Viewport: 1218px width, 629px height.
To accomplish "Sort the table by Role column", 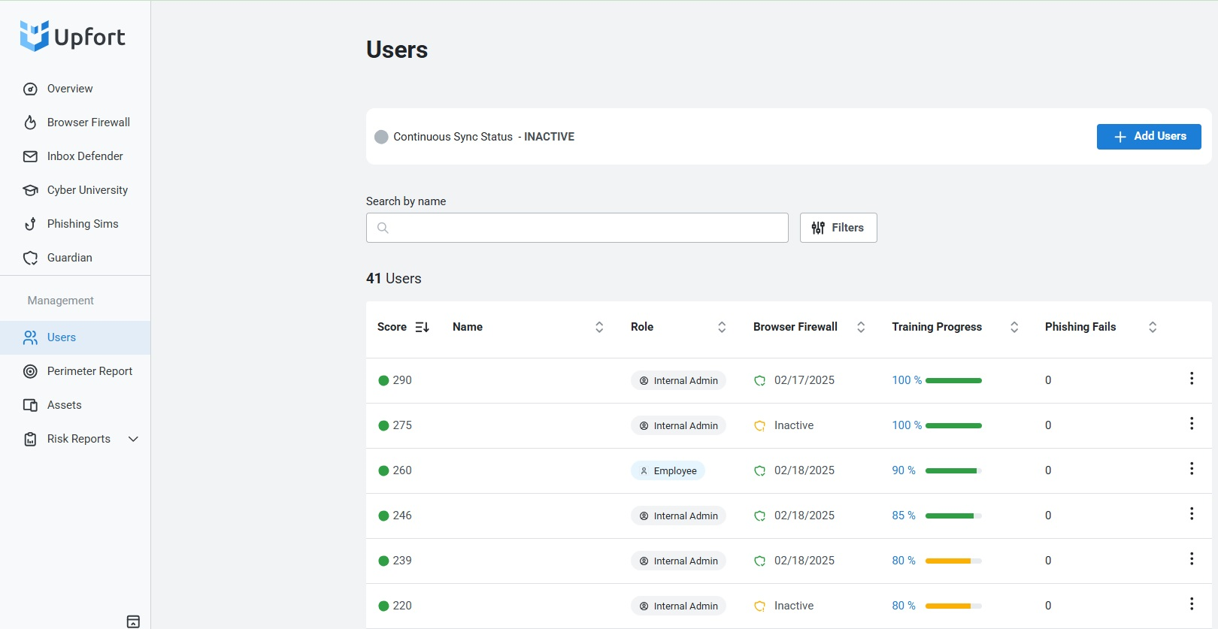I will 722,327.
